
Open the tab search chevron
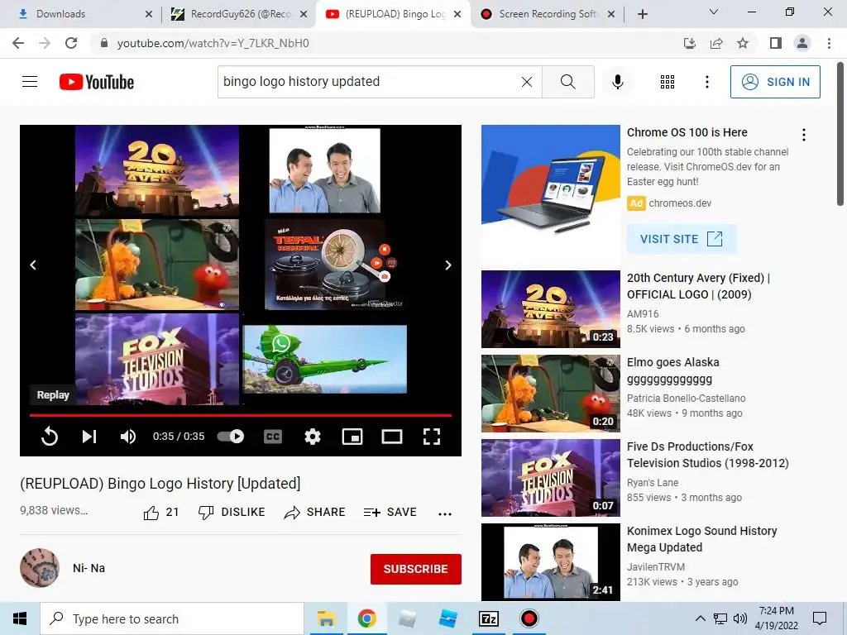click(714, 12)
